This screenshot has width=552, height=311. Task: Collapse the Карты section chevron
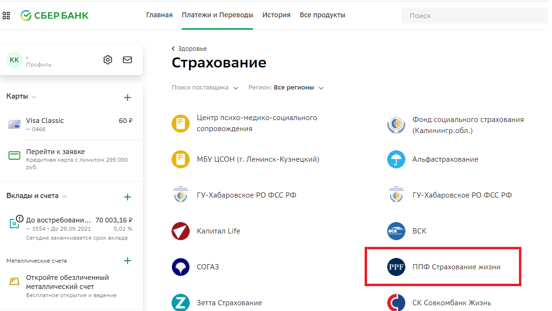[x=34, y=97]
